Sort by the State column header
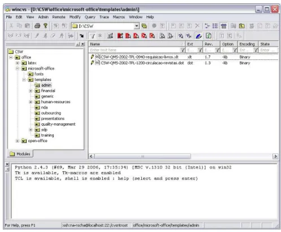This screenshot has width=281, height=232. point(269,44)
